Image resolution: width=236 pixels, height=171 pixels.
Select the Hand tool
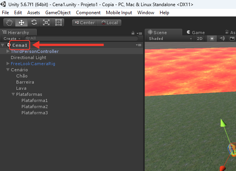point(9,23)
